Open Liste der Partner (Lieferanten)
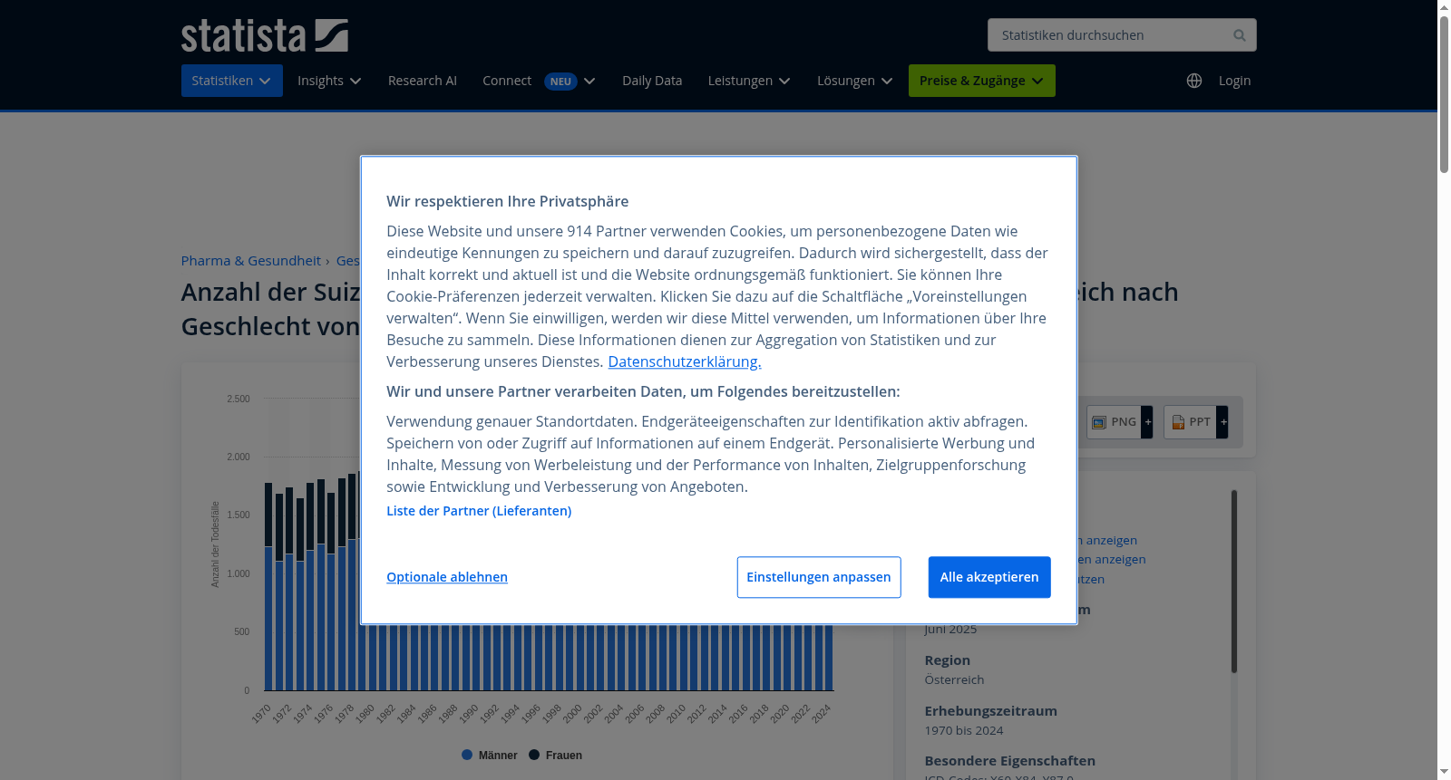This screenshot has height=780, width=1451. coord(479,511)
